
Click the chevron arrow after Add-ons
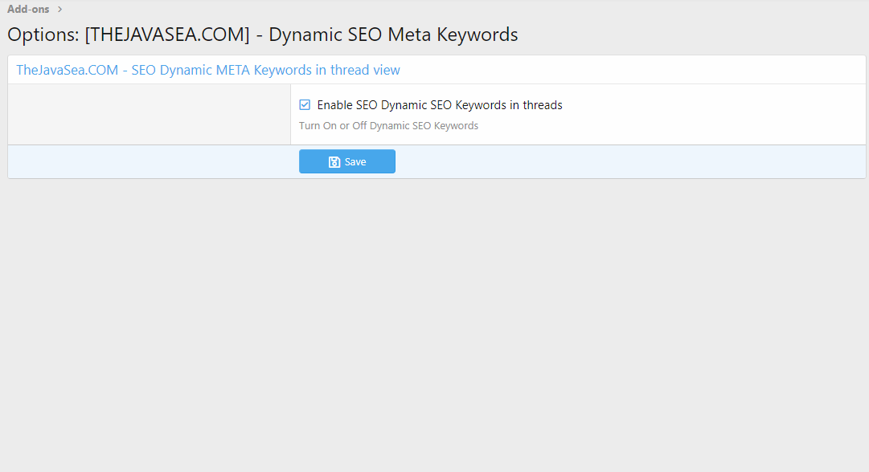pos(60,10)
